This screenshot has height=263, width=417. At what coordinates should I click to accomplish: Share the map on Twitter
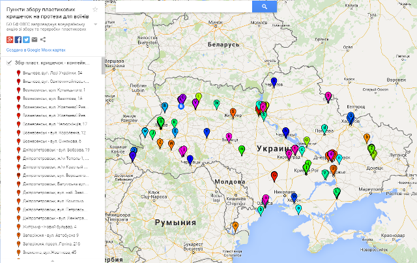pyautogui.click(x=26, y=39)
